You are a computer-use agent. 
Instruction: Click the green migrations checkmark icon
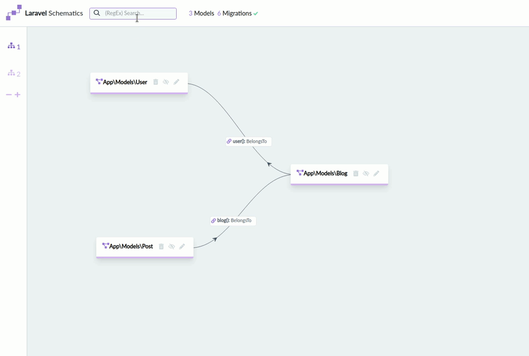pos(256,14)
